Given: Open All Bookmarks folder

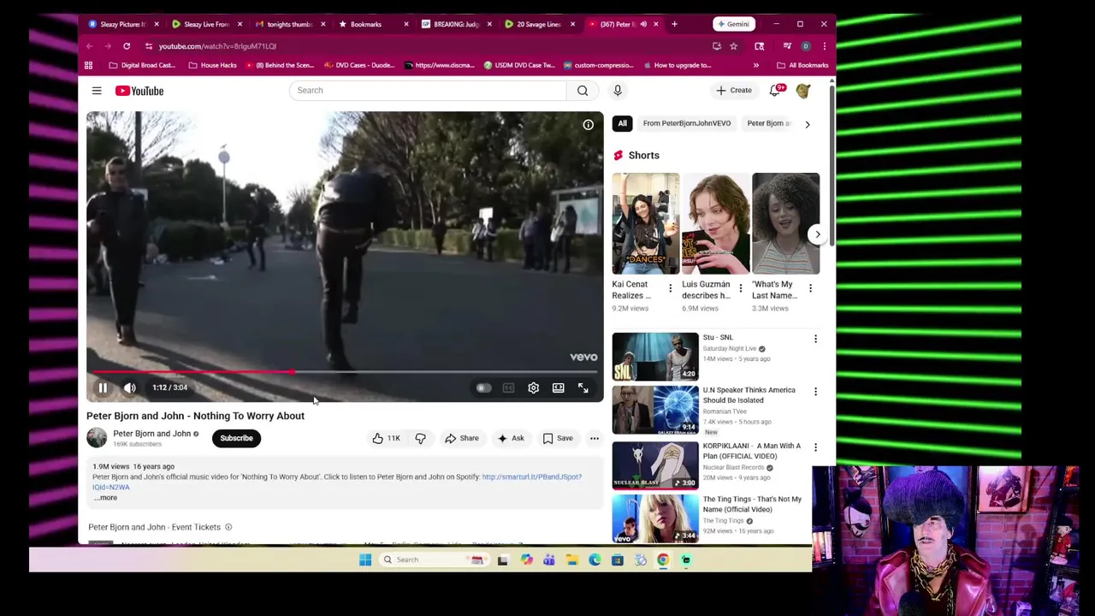Looking at the screenshot, I should click(802, 65).
